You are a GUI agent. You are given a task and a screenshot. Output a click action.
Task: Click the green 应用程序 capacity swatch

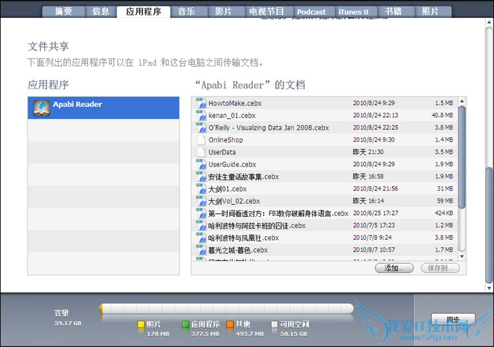(x=185, y=324)
